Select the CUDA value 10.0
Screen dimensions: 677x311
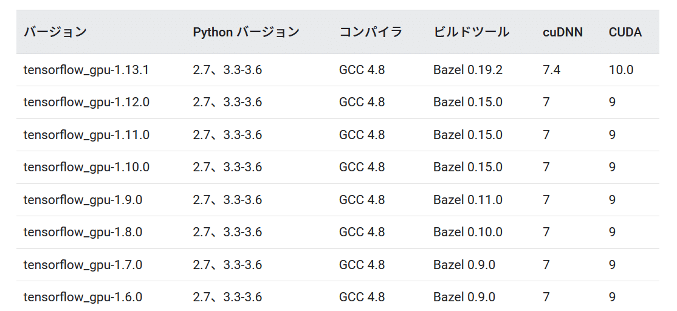(x=621, y=70)
